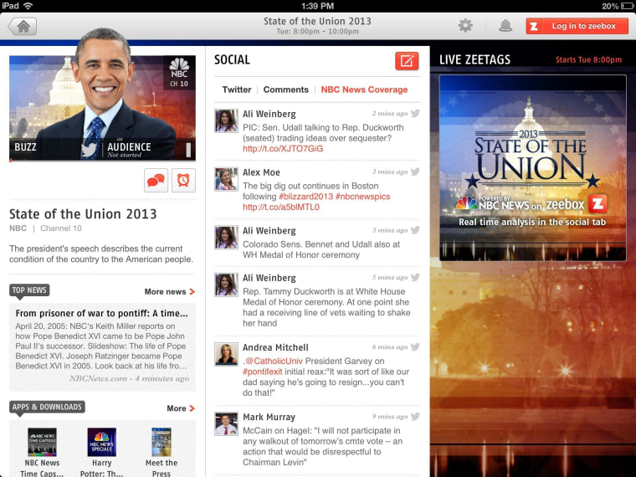
Task: Tap Twitter bird on 5 mins ago tweet
Action: (x=415, y=277)
